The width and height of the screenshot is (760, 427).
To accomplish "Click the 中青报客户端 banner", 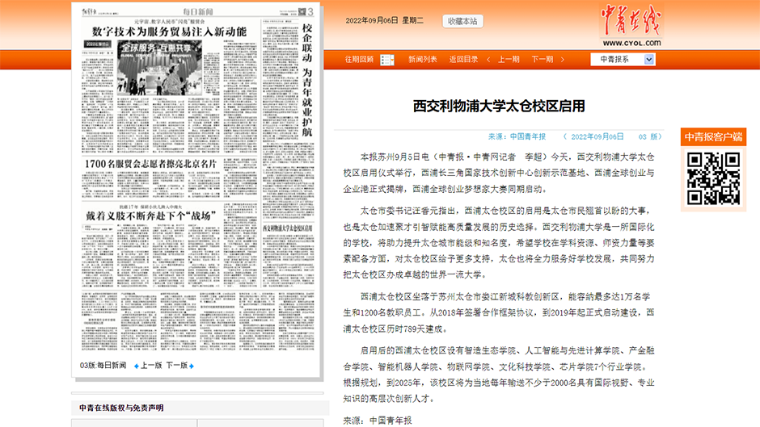I will 713,137.
